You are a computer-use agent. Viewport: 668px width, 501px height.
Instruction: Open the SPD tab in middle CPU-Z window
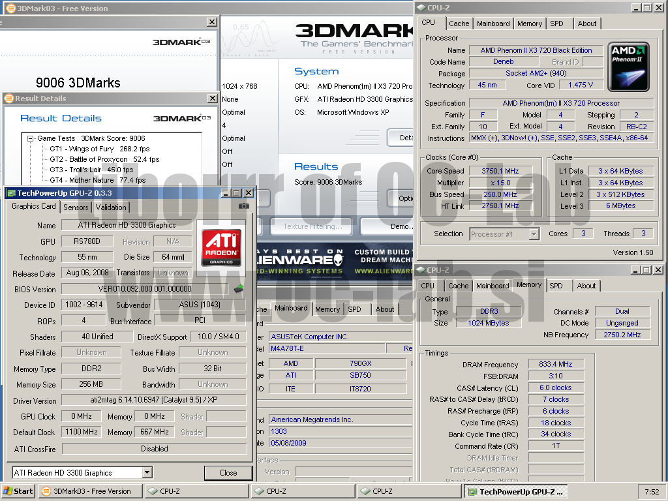[x=354, y=309]
